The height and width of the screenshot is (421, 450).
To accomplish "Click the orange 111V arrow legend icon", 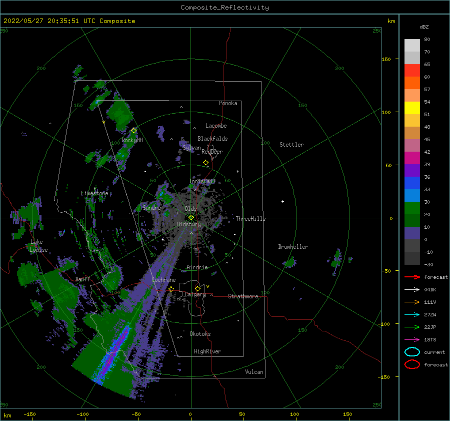I will point(412,302).
